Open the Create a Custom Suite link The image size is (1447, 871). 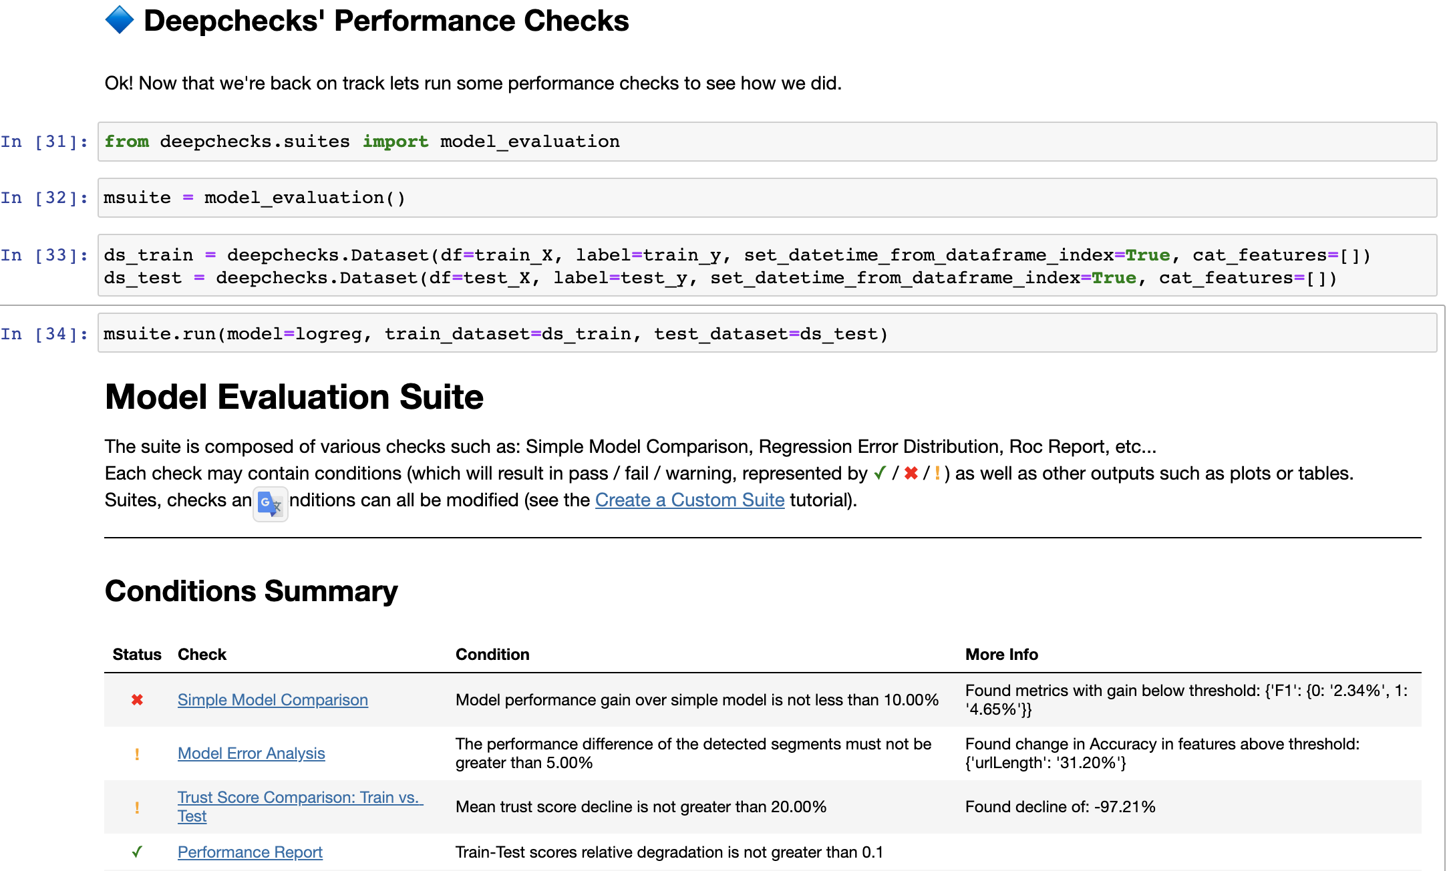689,500
